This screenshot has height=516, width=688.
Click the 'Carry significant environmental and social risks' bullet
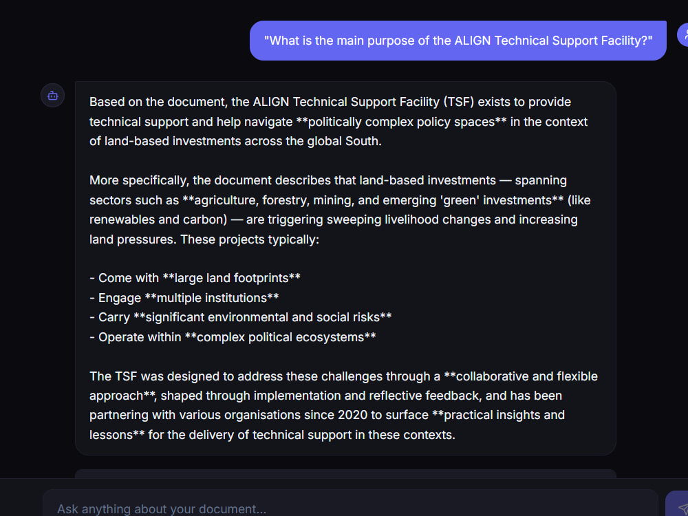(x=240, y=317)
